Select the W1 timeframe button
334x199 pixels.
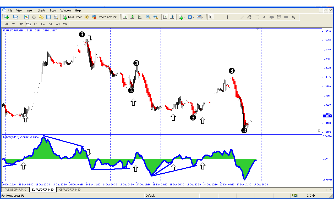pyautogui.click(x=58, y=24)
